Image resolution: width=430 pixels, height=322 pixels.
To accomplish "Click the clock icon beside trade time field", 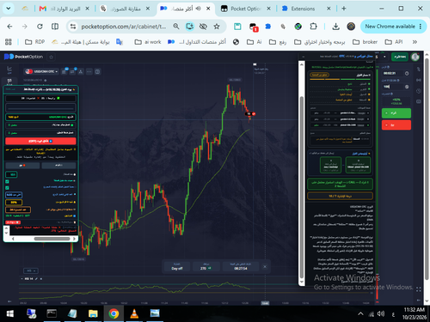I will coord(407,73).
